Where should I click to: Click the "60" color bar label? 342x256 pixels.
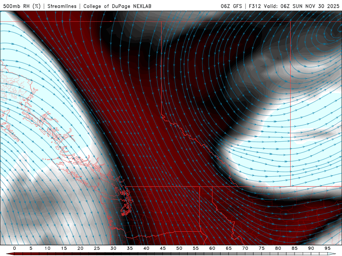[x=212, y=248]
